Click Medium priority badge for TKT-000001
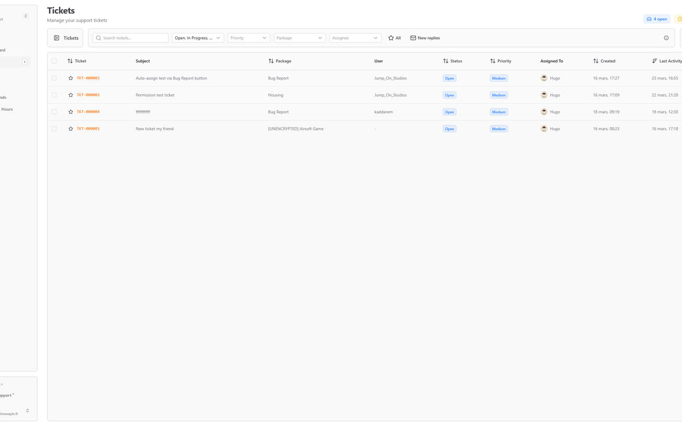This screenshot has height=426, width=682. (499, 129)
